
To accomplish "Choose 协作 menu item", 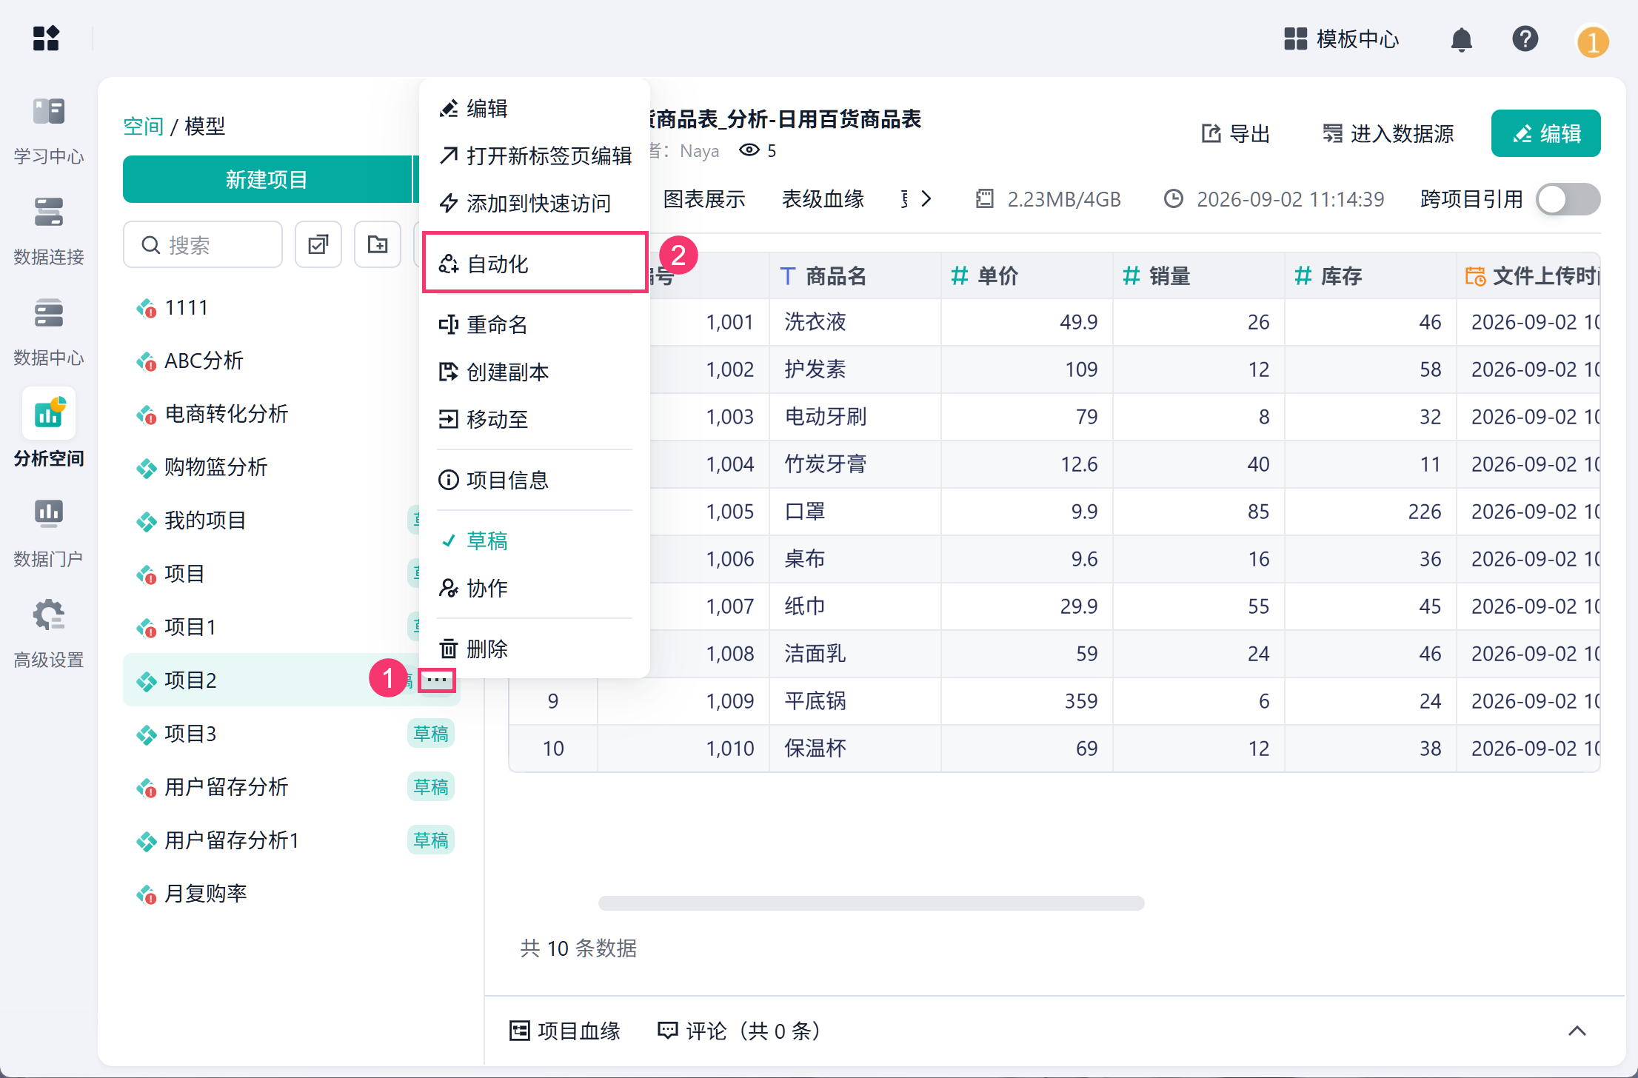I will 535,588.
